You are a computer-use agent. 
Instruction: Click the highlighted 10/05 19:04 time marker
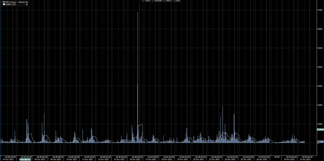click(x=25, y=159)
